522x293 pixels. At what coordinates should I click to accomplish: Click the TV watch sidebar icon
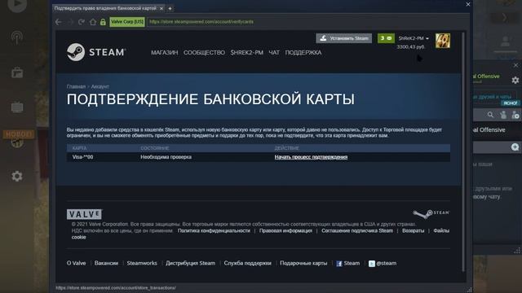point(17,107)
